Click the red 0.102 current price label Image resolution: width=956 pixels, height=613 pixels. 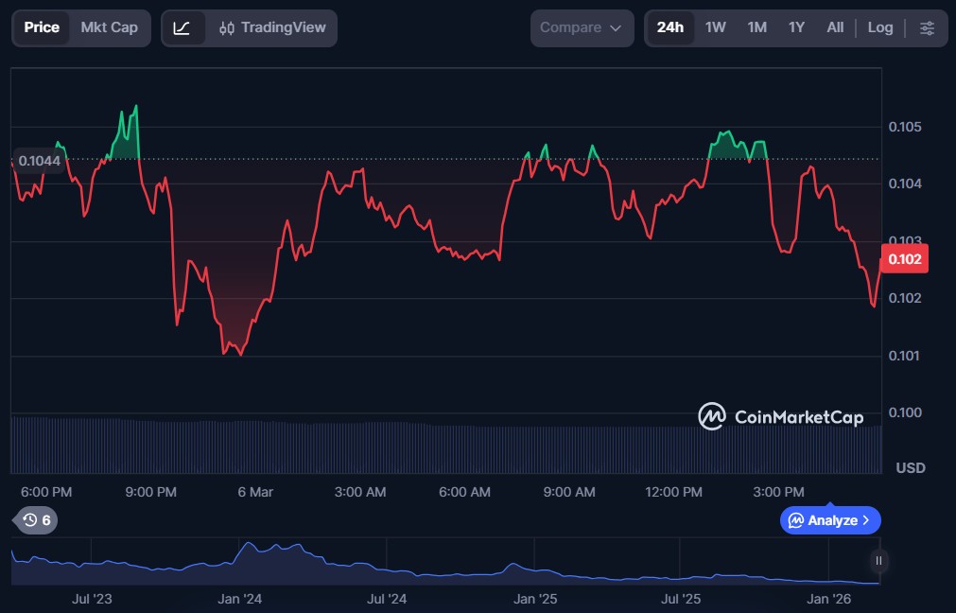coord(904,258)
